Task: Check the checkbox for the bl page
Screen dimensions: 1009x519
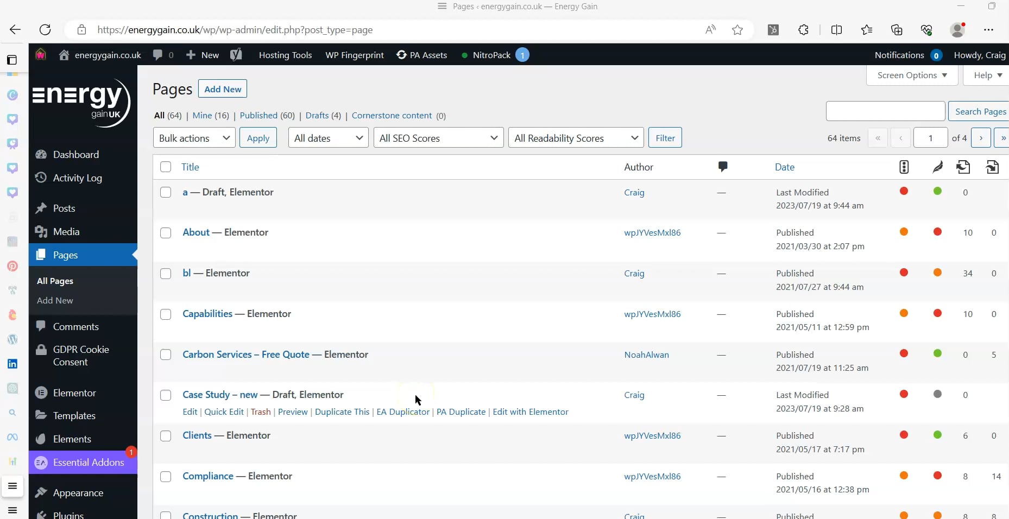Action: point(165,274)
